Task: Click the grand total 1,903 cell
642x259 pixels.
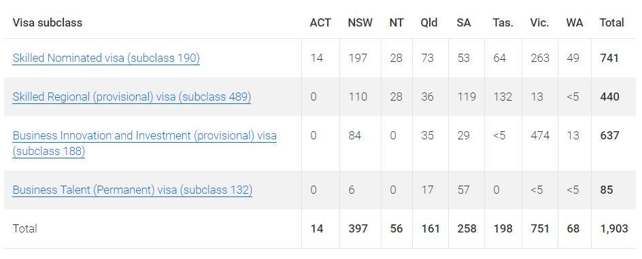Action: point(613,228)
